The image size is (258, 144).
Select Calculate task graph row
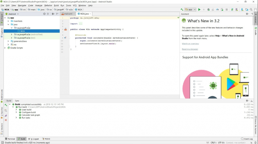coord(30,115)
